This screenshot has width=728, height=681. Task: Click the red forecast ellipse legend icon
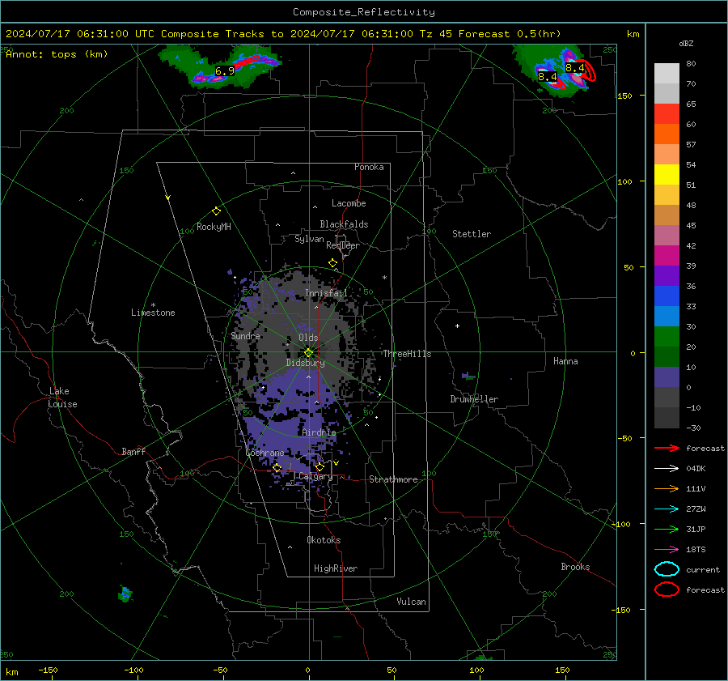tap(667, 589)
